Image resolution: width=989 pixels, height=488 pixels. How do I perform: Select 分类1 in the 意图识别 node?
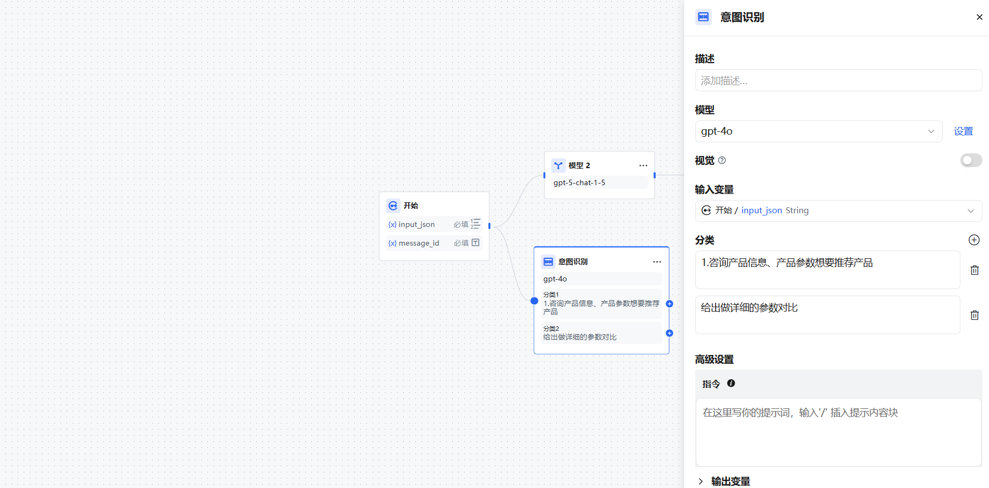pos(601,303)
